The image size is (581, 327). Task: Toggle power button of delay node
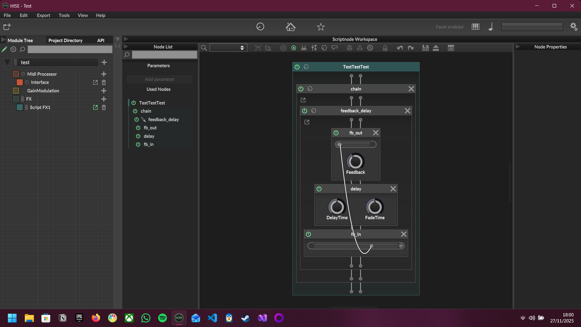pyautogui.click(x=319, y=189)
